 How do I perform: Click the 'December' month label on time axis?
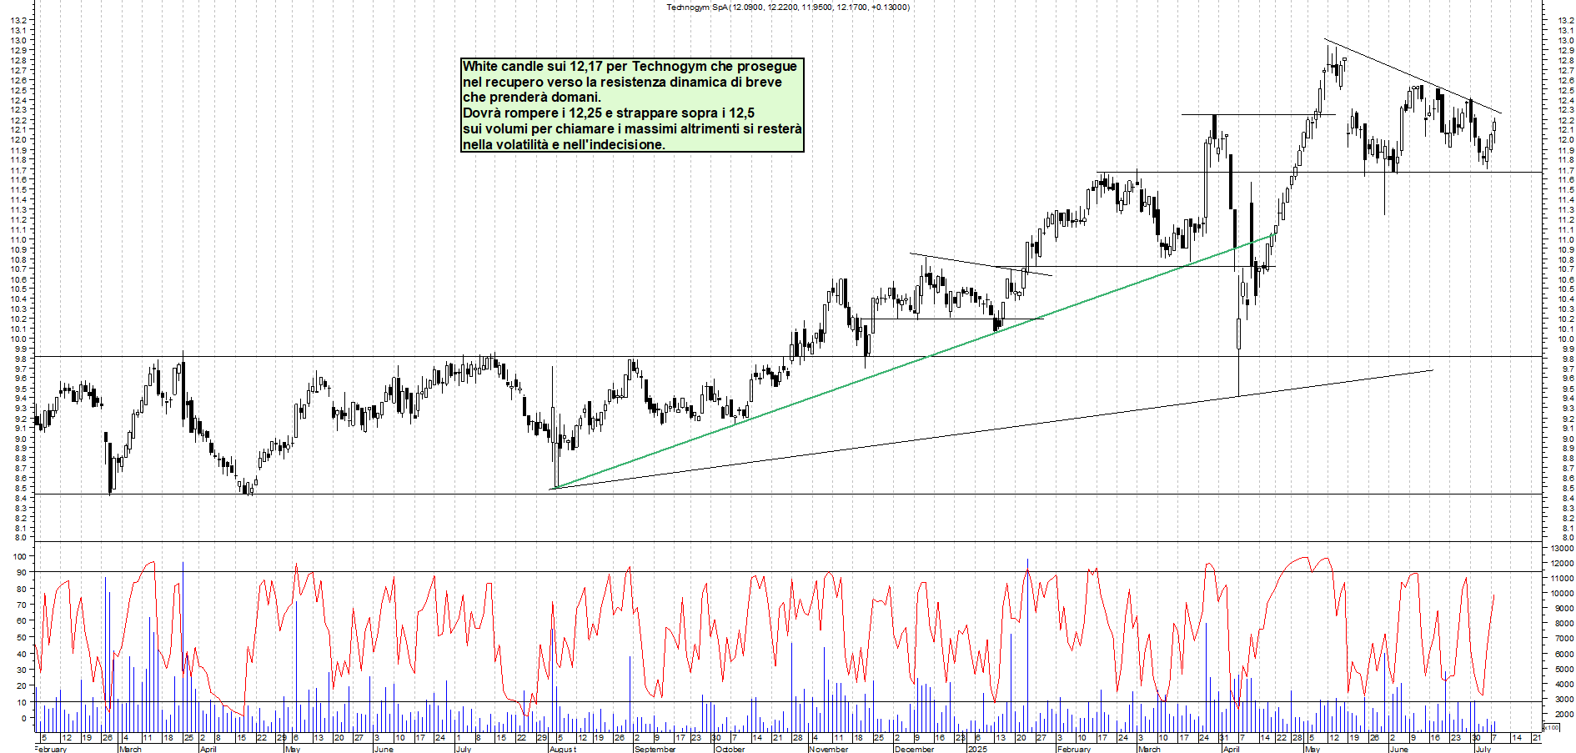[915, 749]
